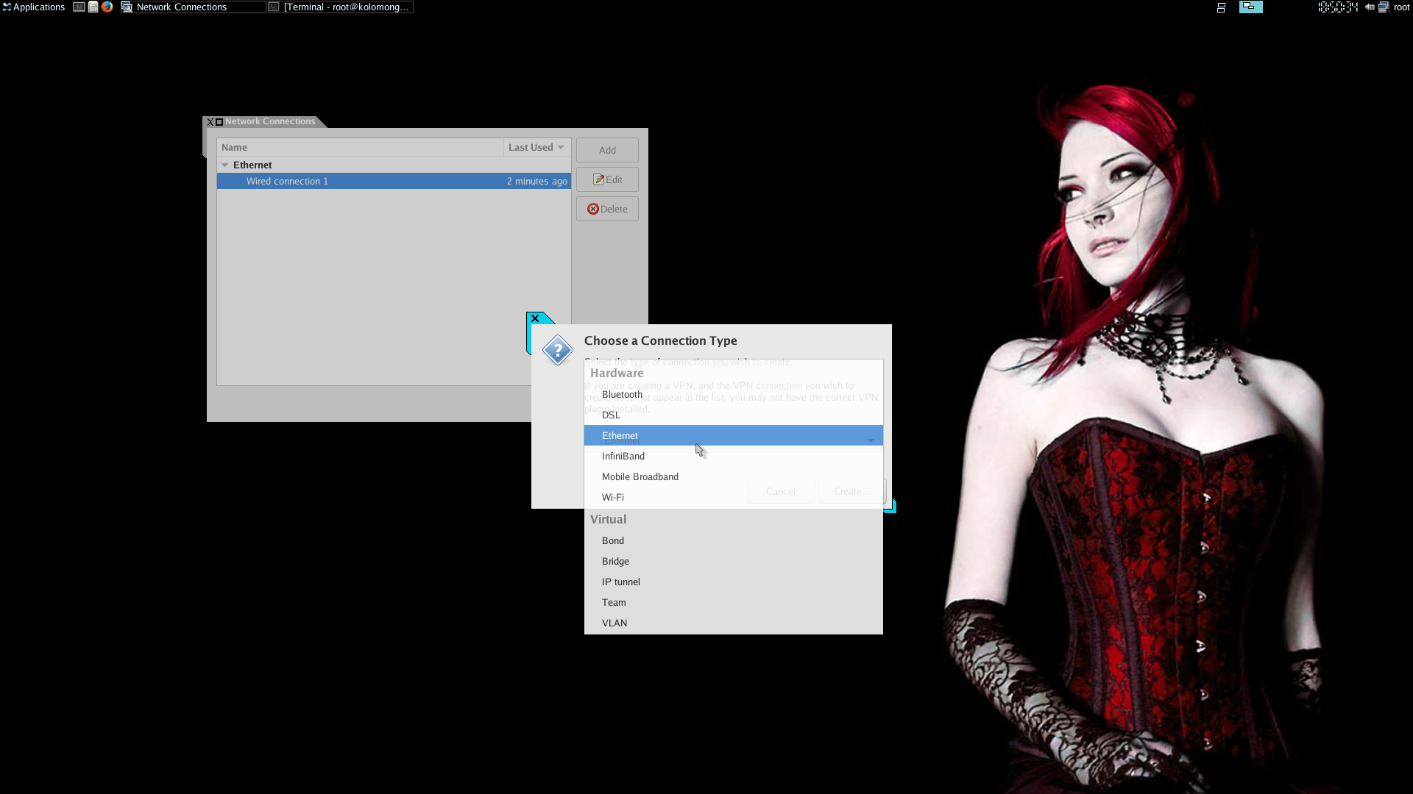Launch Firefox from the panel
Viewport: 1413px width, 794px height.
coord(107,7)
